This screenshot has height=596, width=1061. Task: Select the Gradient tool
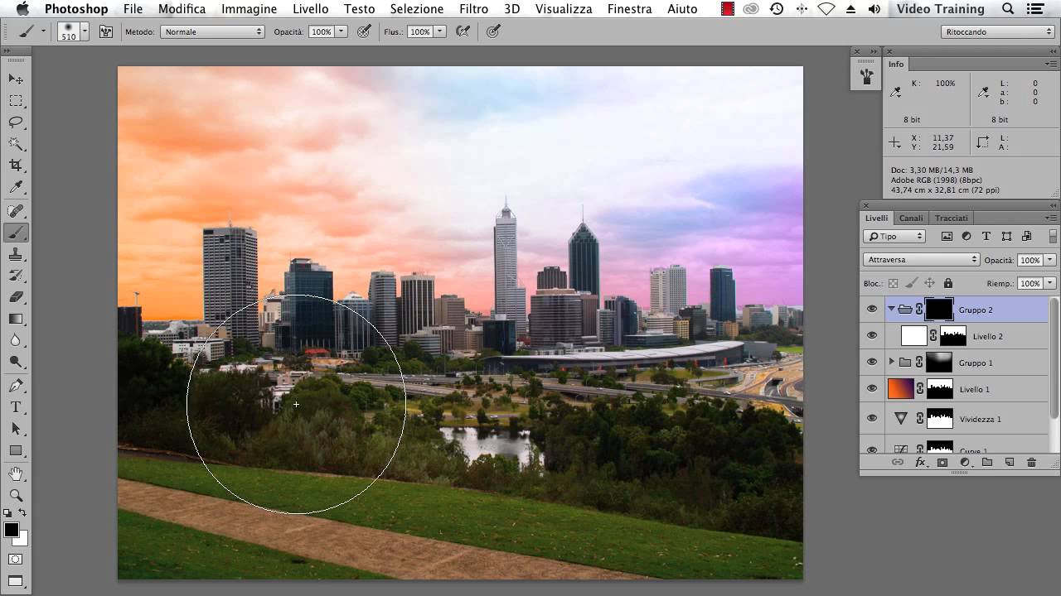16,319
